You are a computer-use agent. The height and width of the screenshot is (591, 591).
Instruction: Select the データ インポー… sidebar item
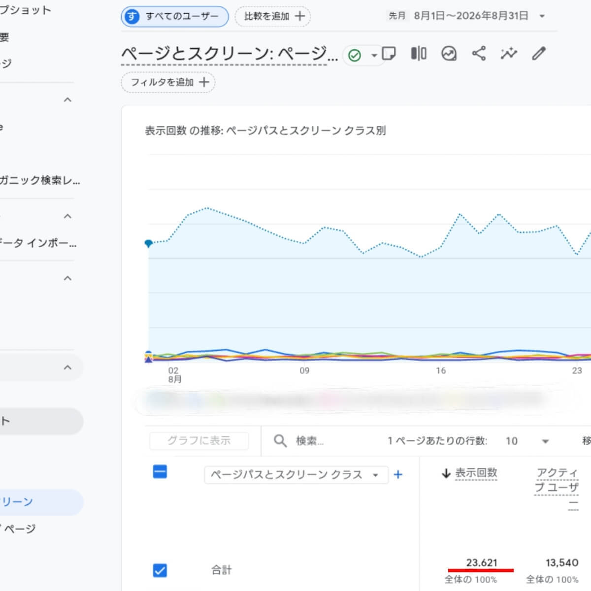[x=38, y=243]
